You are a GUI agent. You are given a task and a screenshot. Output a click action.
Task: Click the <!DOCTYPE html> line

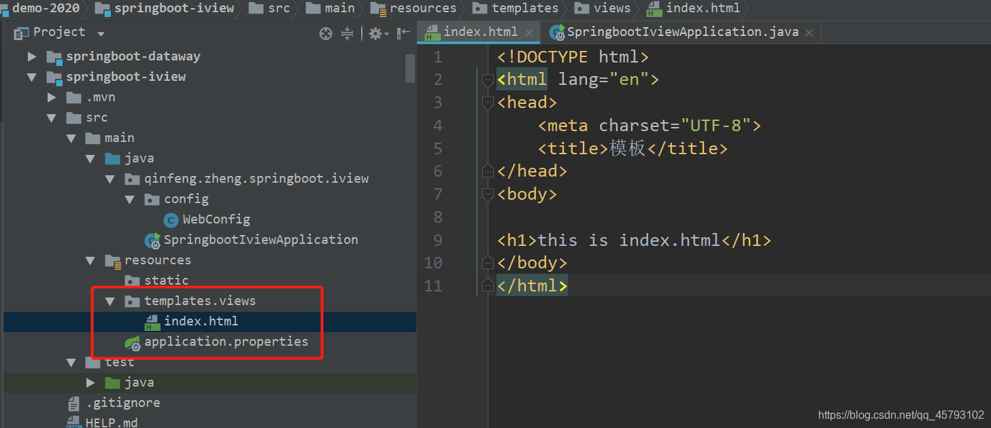pyautogui.click(x=573, y=57)
